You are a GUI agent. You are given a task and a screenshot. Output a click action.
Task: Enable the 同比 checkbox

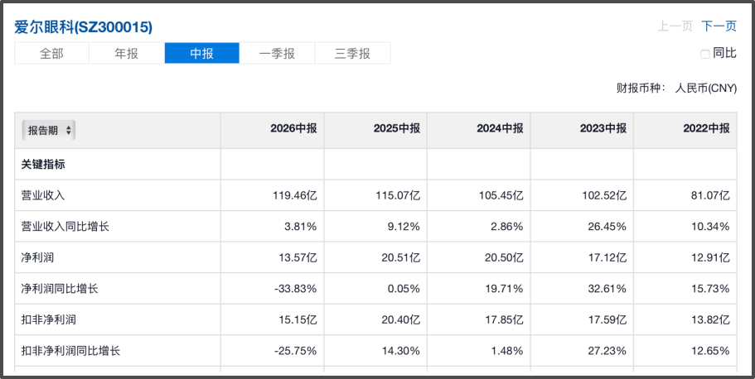705,55
